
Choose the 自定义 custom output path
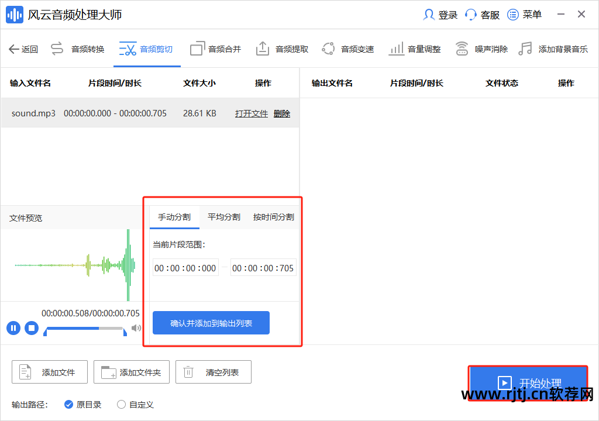[x=122, y=404]
